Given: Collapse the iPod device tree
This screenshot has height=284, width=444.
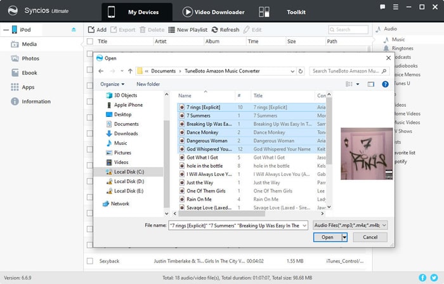Looking at the screenshot, I should click(6, 30).
